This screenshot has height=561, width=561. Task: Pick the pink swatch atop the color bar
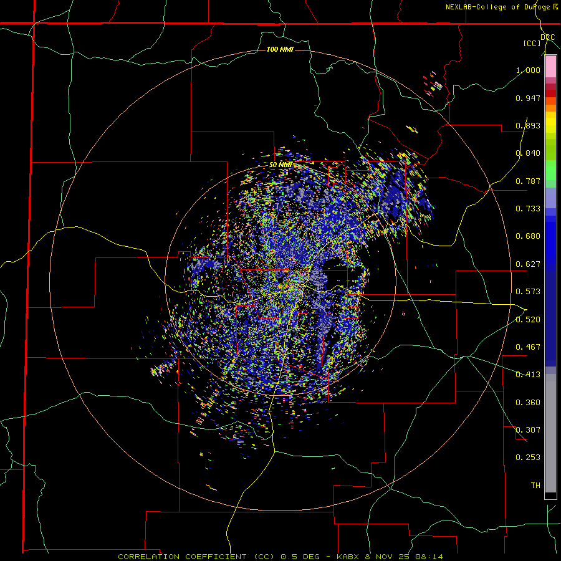pos(550,67)
